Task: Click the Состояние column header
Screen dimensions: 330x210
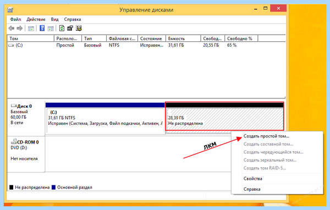Action: pyautogui.click(x=152, y=38)
